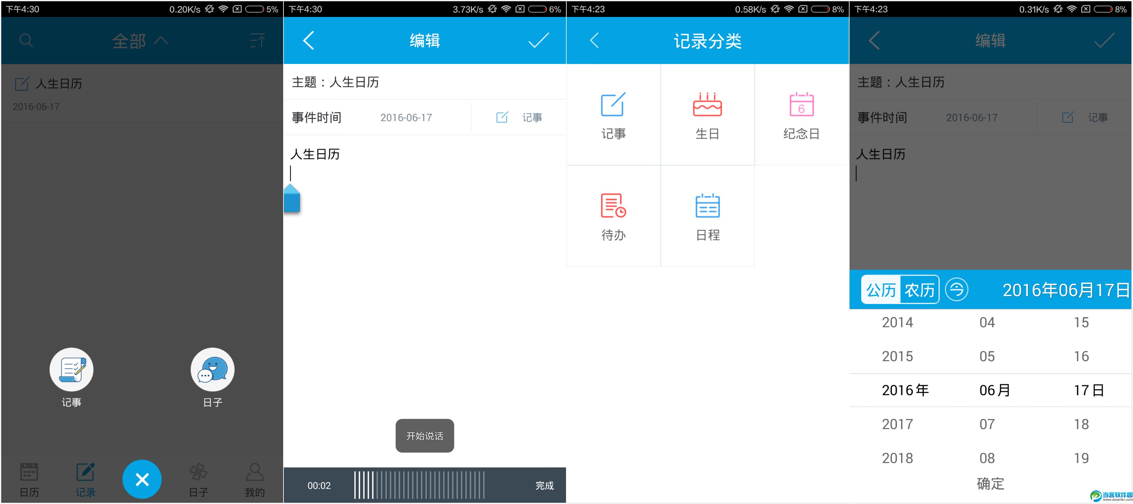This screenshot has height=504, width=1133.
Task: Close the blue add menu button
Action: click(142, 479)
